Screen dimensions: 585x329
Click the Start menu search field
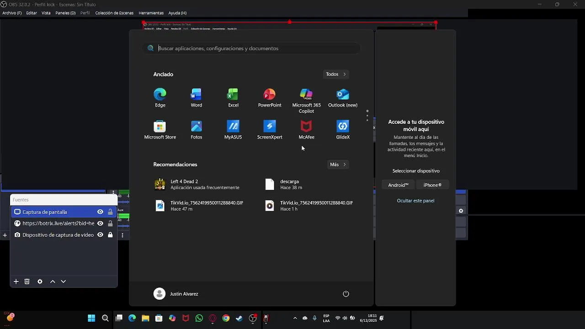pos(252,48)
